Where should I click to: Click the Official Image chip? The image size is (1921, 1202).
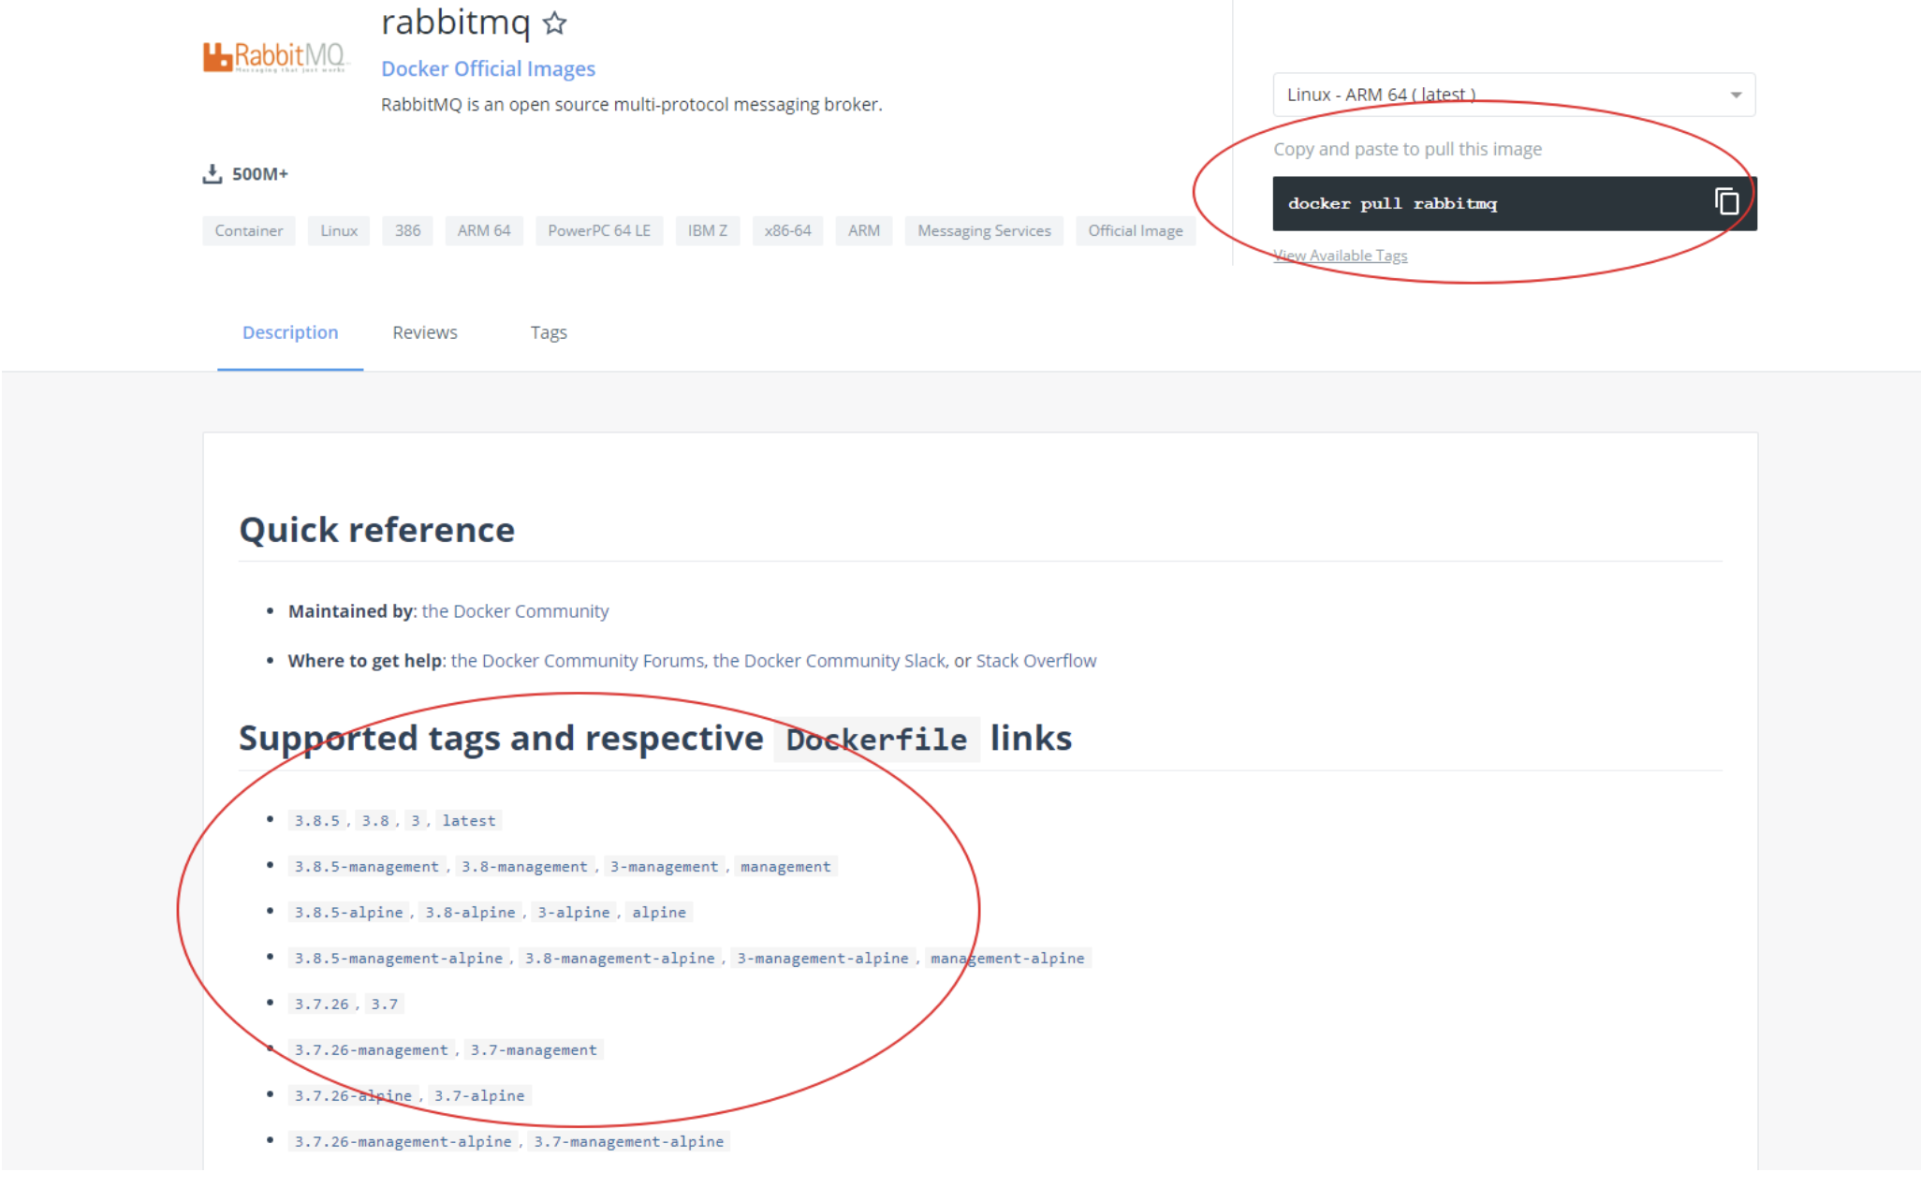(x=1135, y=230)
